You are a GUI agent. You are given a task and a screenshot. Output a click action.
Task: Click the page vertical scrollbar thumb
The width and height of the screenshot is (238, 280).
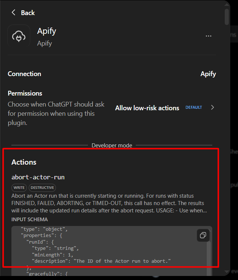227,17
